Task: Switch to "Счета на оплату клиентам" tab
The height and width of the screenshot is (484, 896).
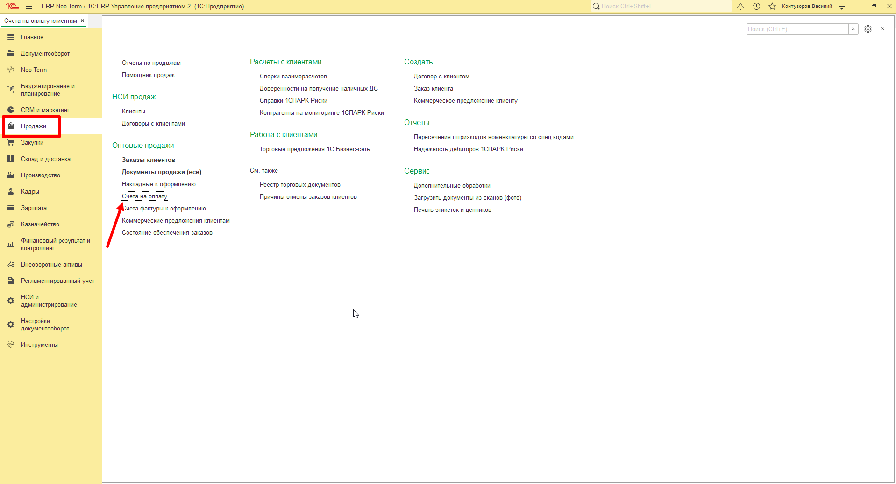Action: pos(41,21)
